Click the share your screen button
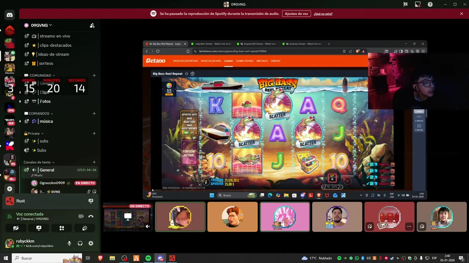Viewport: 469px width, 263px height. [39, 228]
